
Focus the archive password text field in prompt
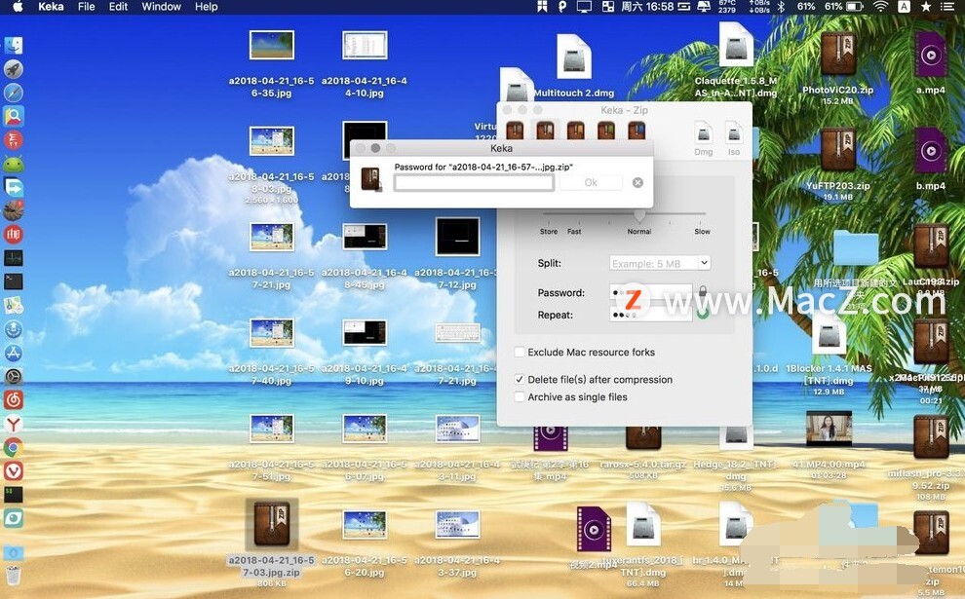[x=474, y=183]
